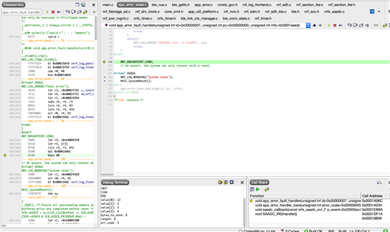
Task: Click the Function column header
Action: pyautogui.click(x=305, y=195)
